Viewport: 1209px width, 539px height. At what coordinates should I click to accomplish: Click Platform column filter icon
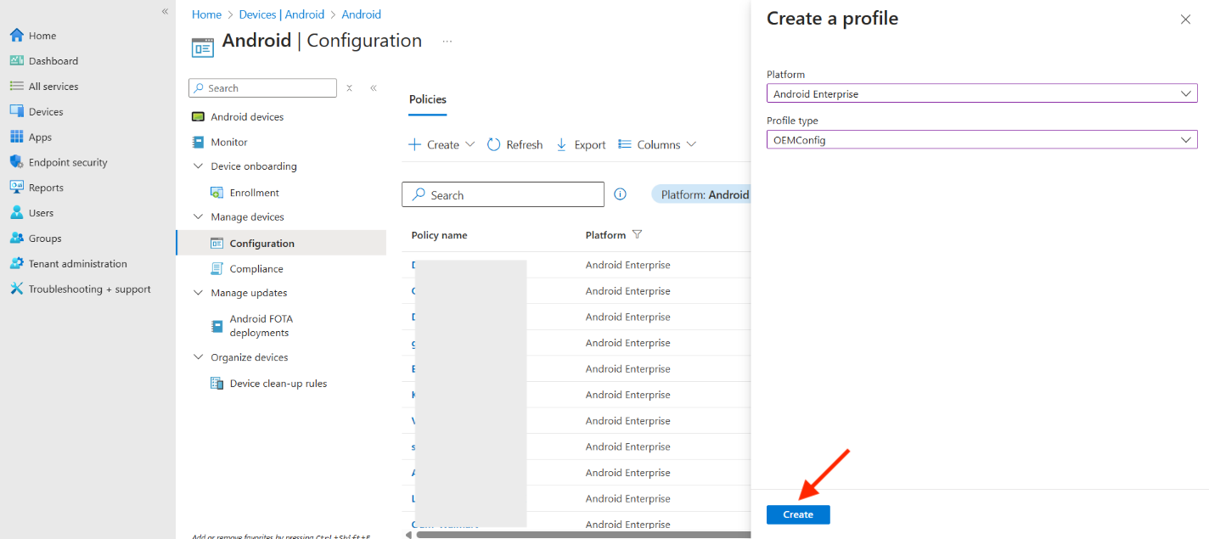tap(638, 235)
